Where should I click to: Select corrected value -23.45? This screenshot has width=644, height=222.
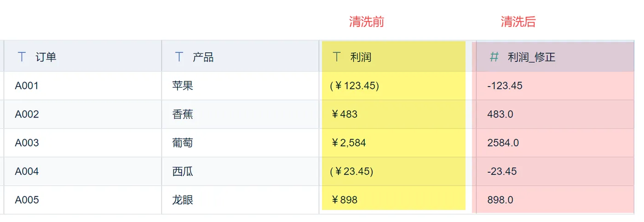click(x=502, y=171)
